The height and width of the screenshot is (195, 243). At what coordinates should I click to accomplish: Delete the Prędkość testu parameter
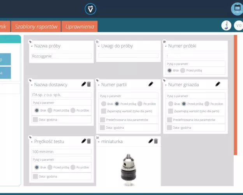coord(89,141)
